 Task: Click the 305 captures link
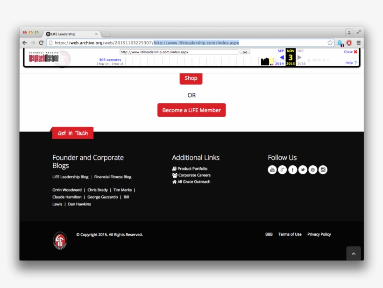(x=110, y=59)
